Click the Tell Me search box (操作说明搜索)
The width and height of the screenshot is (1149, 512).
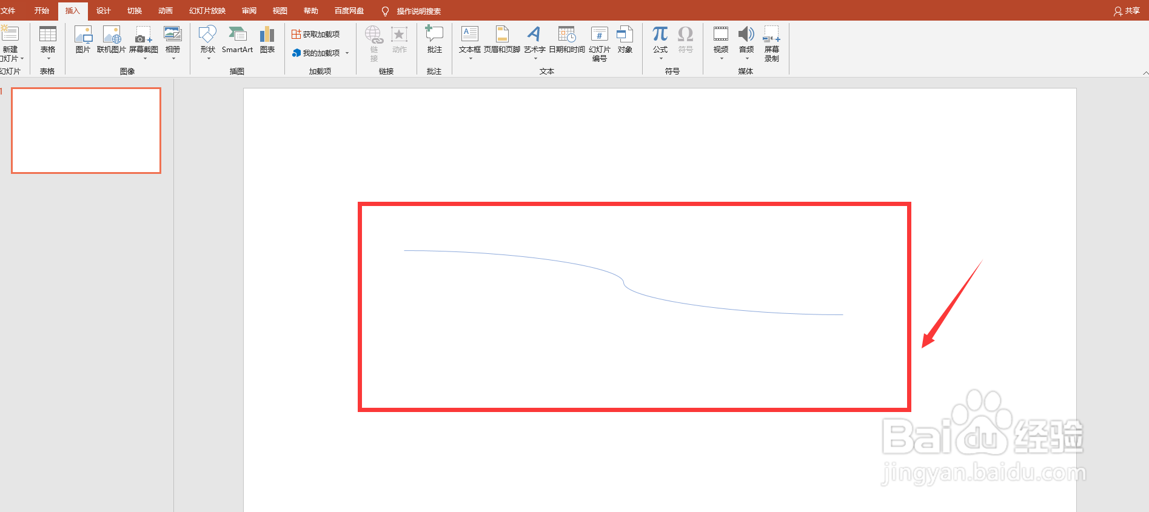coord(418,11)
